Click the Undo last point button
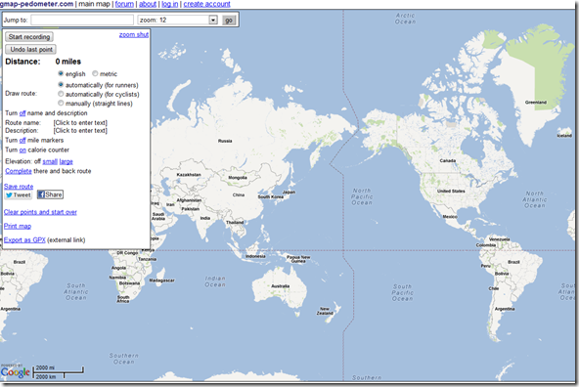This screenshot has width=579, height=387. tap(31, 50)
